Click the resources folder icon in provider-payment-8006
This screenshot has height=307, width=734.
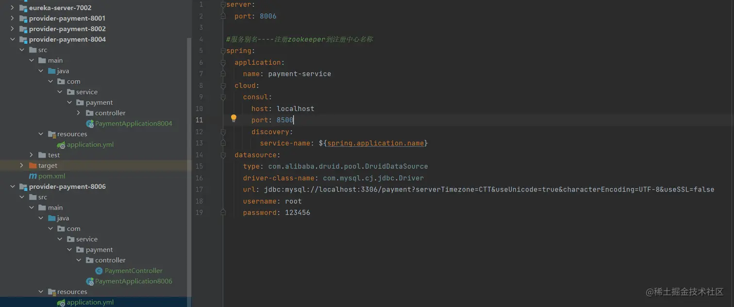point(51,292)
